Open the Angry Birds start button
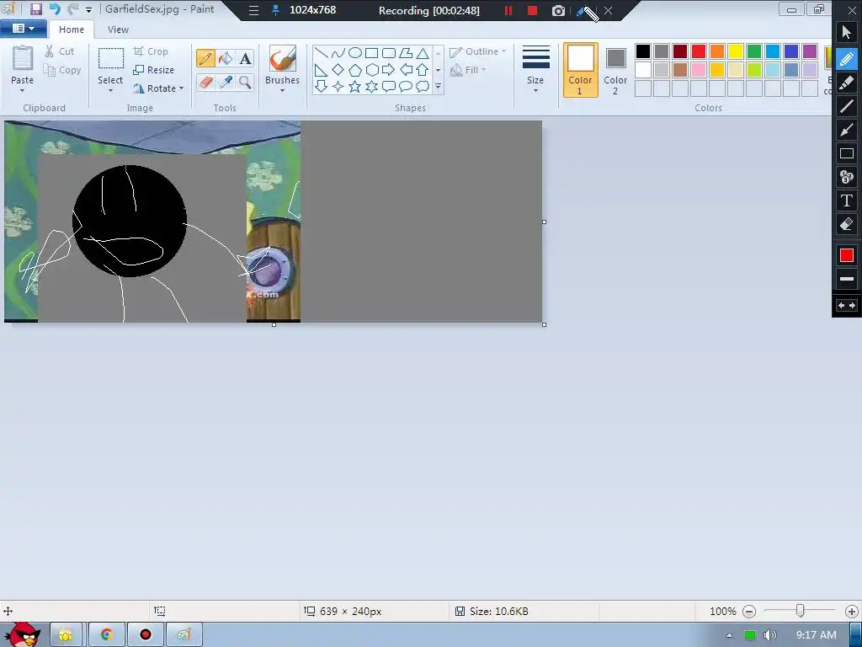Viewport: 862px width, 647px height. pyautogui.click(x=22, y=635)
